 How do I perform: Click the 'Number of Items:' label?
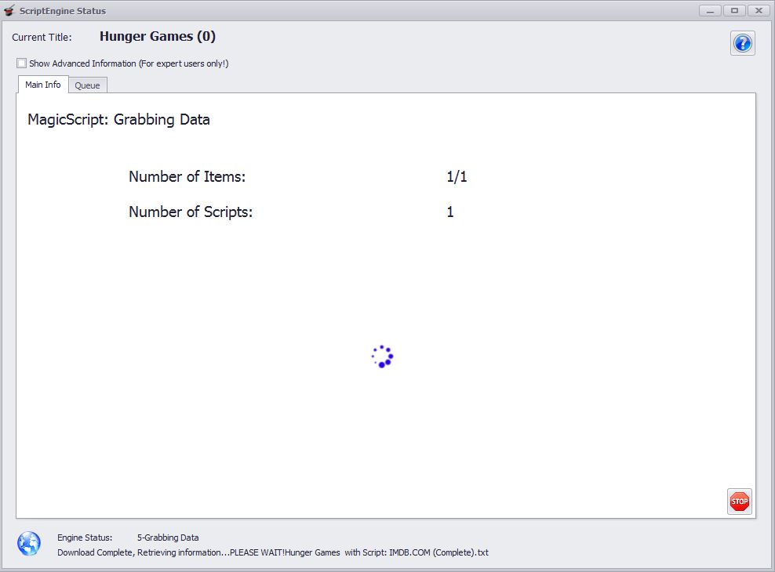pos(187,177)
